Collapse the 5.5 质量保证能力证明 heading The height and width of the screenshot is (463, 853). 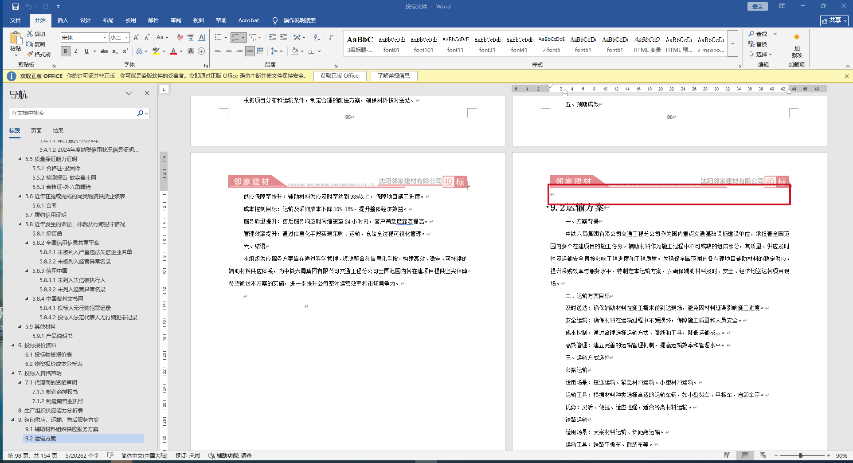[20, 159]
